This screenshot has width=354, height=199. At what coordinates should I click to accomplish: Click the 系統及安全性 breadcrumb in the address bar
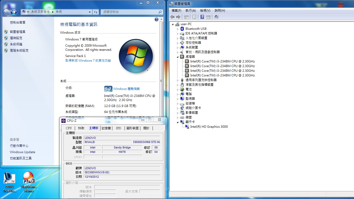click(40, 12)
